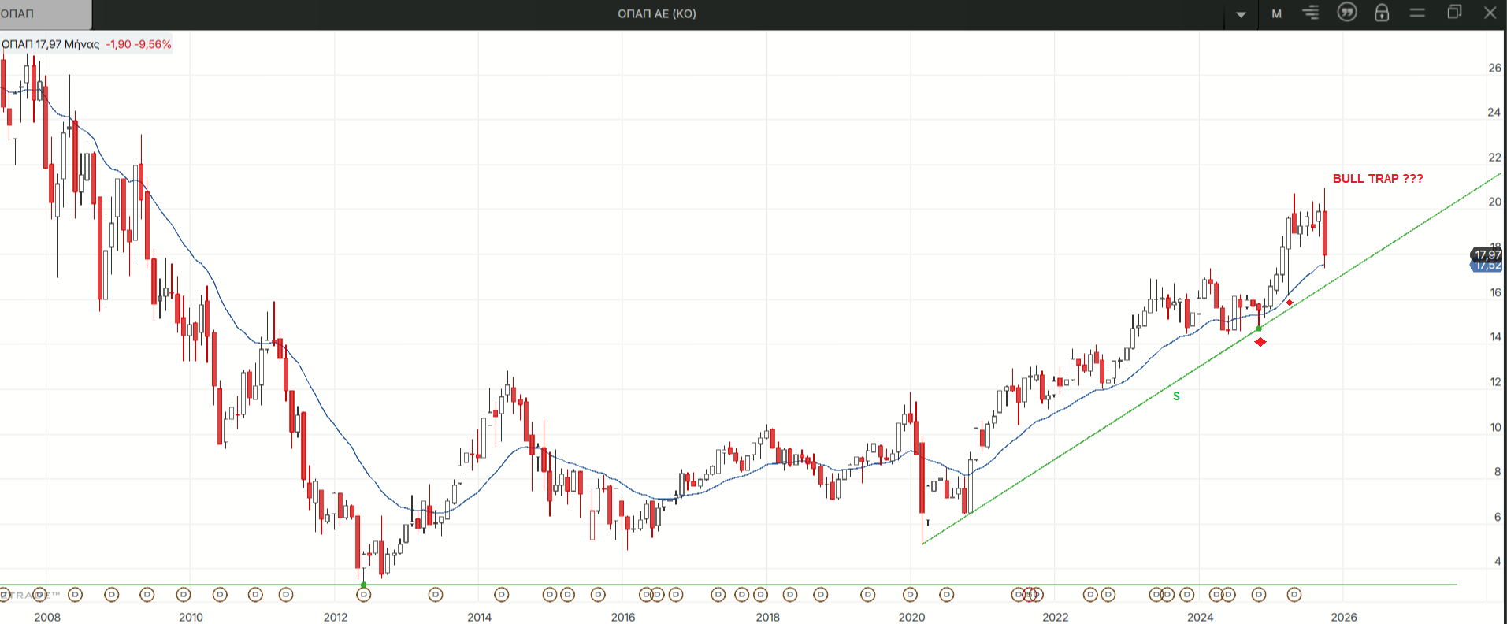Click the current price tag 17,97 on axis
Screen dimensions: 1507x624
coord(1487,254)
